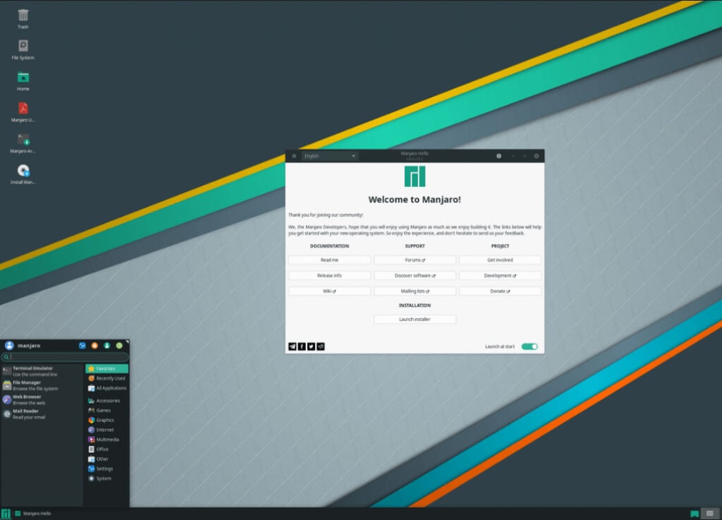Open the Telegram social icon
The width and height of the screenshot is (722, 520).
pyautogui.click(x=293, y=346)
